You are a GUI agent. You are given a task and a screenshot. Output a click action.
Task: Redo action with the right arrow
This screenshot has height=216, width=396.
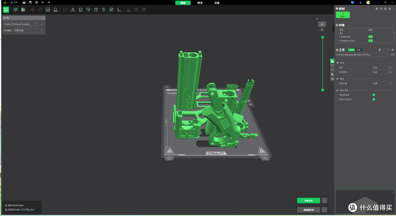pyautogui.click(x=49, y=3)
